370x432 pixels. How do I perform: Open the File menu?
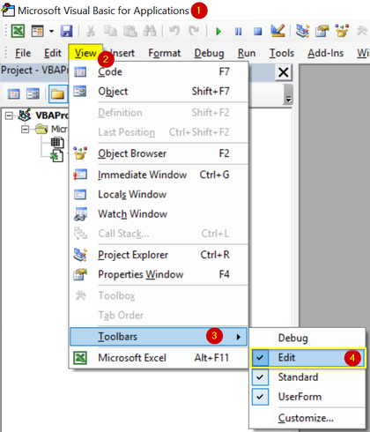click(23, 53)
